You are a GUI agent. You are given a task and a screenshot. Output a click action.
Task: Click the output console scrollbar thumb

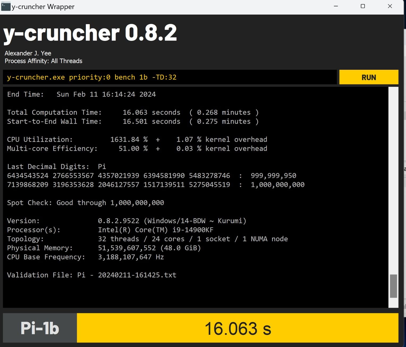click(x=393, y=286)
